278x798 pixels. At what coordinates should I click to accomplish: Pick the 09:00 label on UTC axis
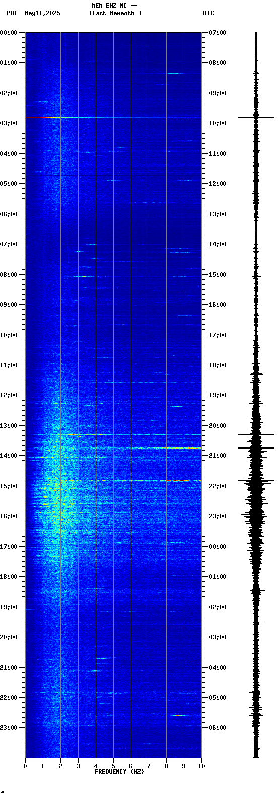click(x=218, y=93)
